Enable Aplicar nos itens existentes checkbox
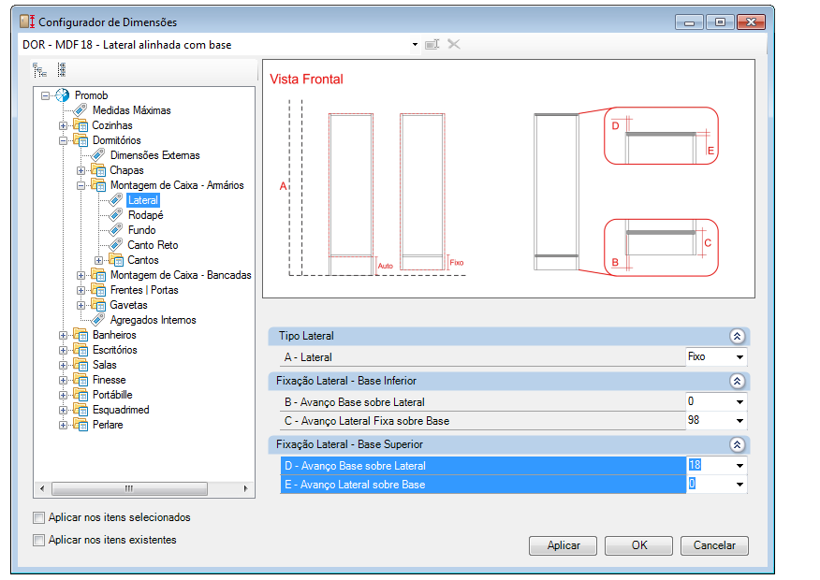Screen dimensions: 820x580 tap(38, 541)
